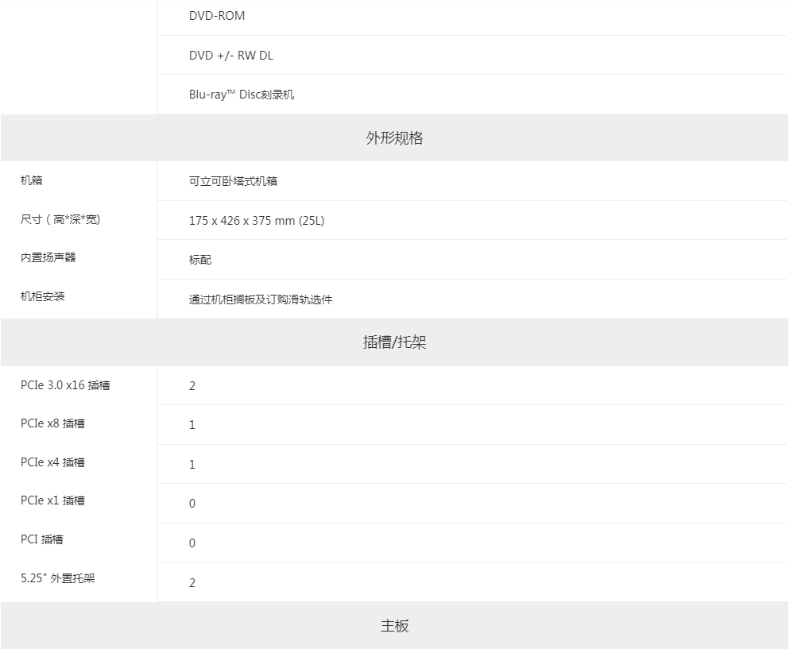The width and height of the screenshot is (790, 649).
Task: Click the 外形规格 section header
Action: [394, 138]
